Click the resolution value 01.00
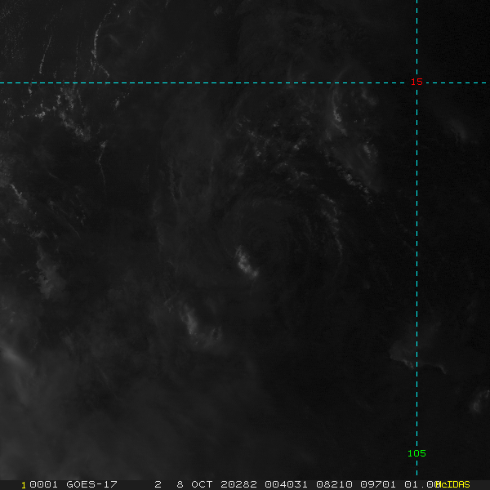This screenshot has width=490, height=490. 422,484
